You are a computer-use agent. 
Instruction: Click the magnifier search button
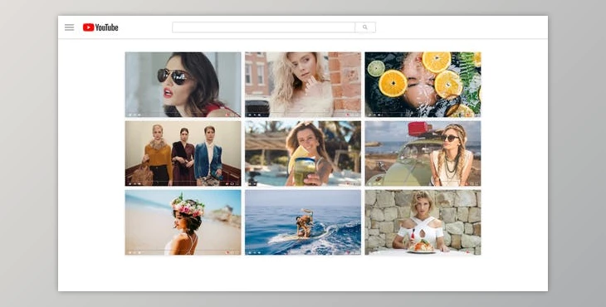(365, 27)
